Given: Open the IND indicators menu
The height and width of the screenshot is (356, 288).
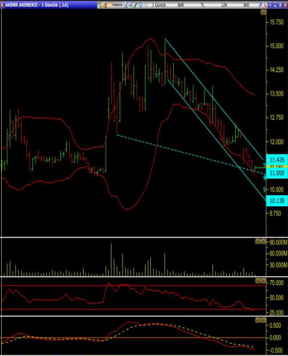Looking at the screenshot, I should [246, 5].
